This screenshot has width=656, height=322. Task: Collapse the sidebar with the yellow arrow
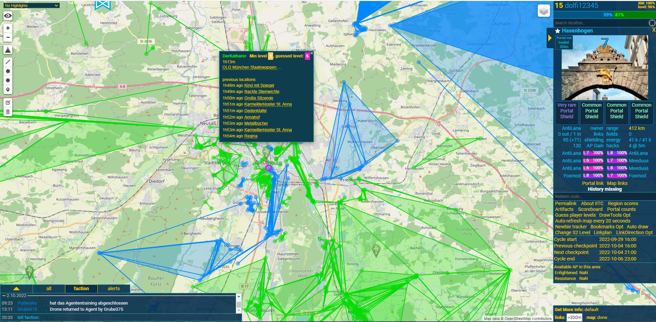pos(550,38)
